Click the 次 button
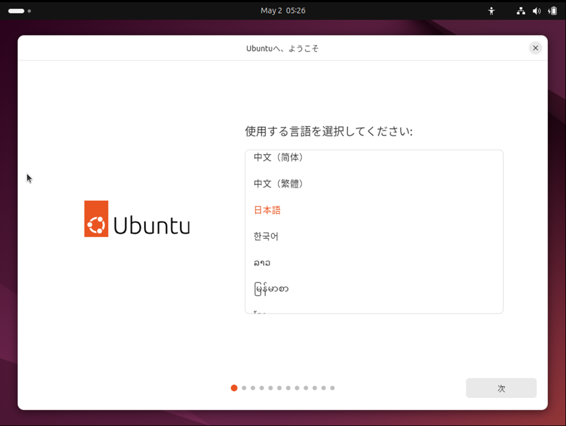This screenshot has width=566, height=426. pyautogui.click(x=501, y=388)
